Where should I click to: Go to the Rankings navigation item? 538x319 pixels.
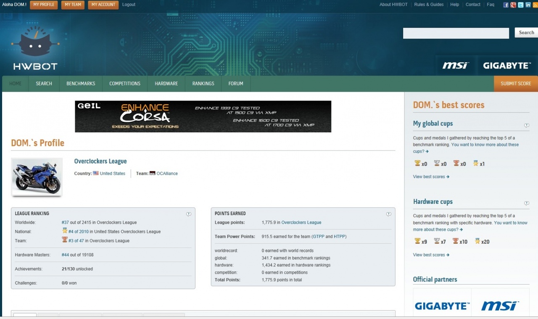click(x=203, y=84)
